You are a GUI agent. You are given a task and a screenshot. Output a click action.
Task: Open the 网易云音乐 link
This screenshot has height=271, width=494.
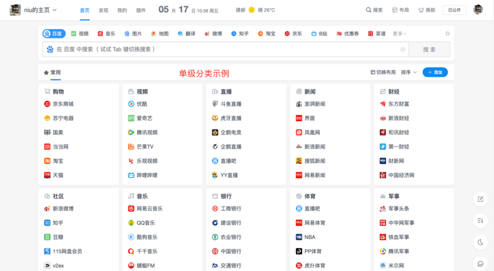[145, 209]
